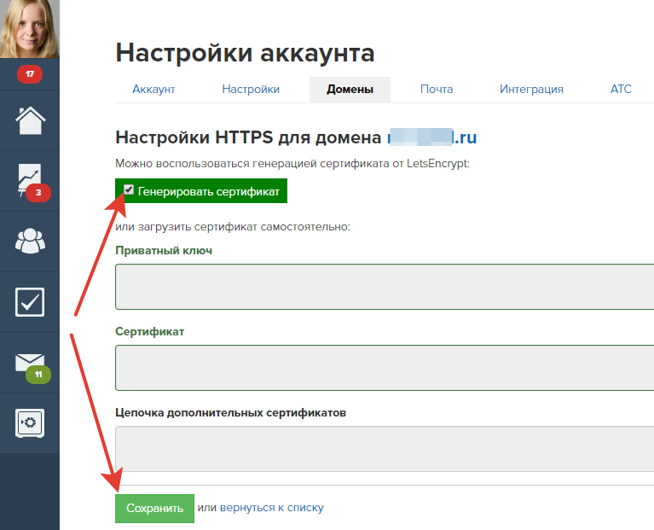Toggle the Генерировать сертификат checkbox
The image size is (654, 530).
(129, 189)
